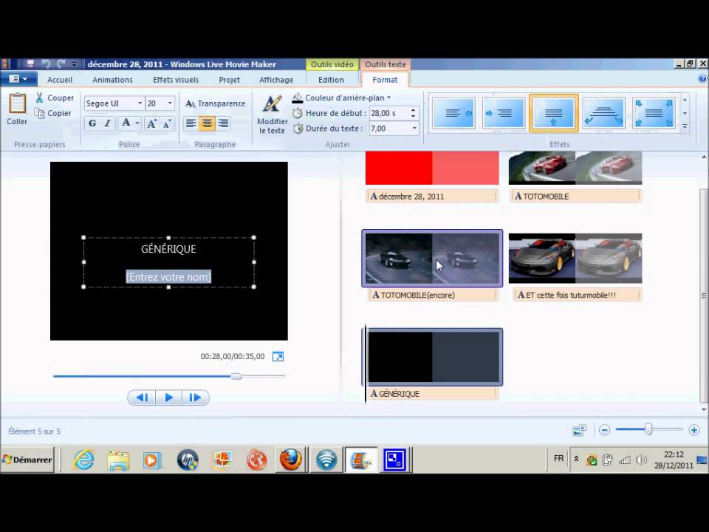Image resolution: width=709 pixels, height=532 pixels.
Task: Decrease the font size with the shrink icon
Action: point(167,123)
